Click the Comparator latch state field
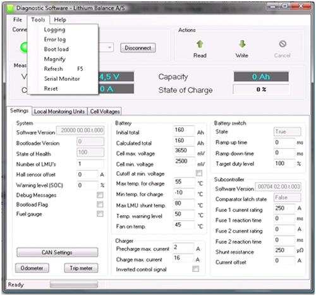This screenshot has width=316, height=296. [288, 197]
